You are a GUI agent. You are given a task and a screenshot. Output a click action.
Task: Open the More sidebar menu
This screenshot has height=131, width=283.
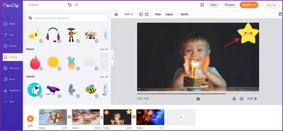pos(9,102)
